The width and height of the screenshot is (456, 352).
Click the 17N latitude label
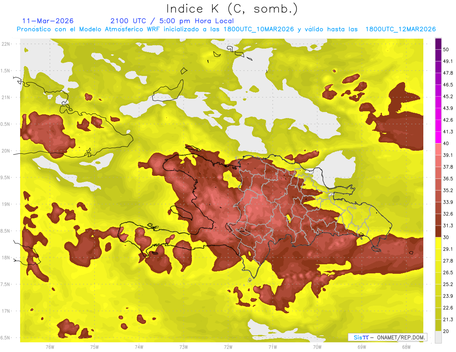coord(6,311)
